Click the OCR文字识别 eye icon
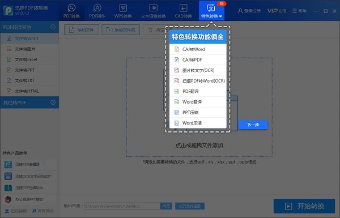 tap(8, 176)
